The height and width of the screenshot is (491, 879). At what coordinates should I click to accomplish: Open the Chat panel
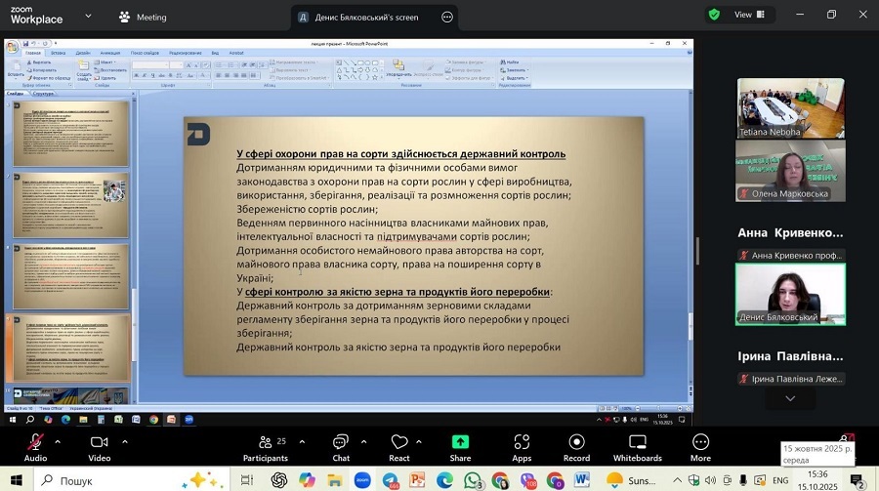tap(340, 447)
